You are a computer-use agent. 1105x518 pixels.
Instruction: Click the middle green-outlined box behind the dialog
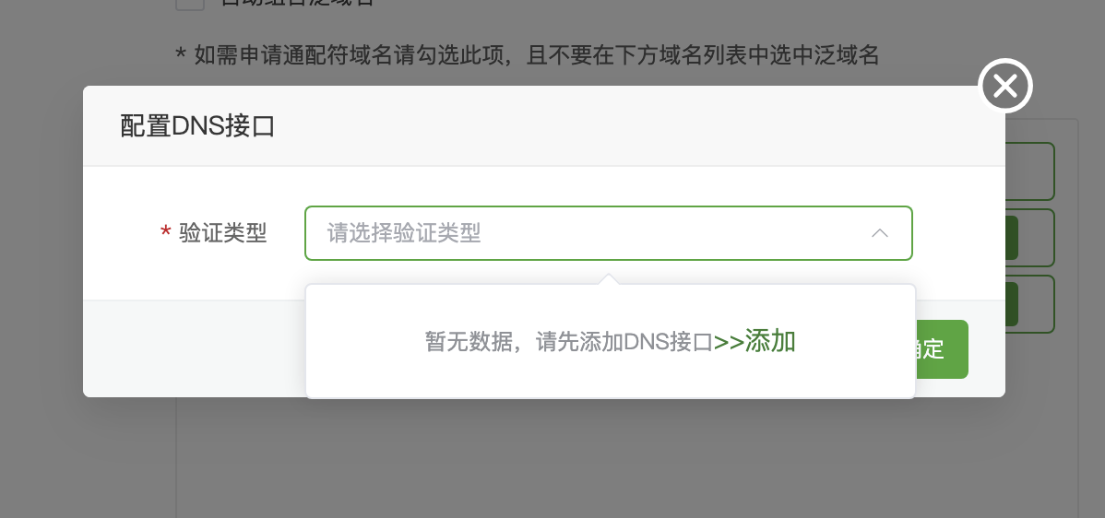[1029, 238]
